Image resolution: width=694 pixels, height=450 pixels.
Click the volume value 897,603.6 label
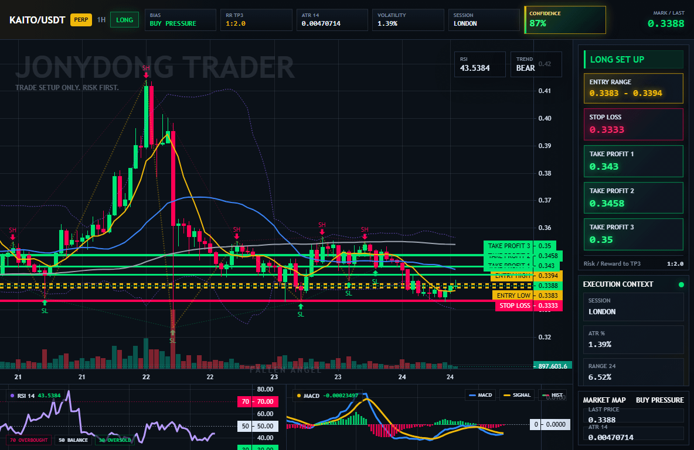553,366
